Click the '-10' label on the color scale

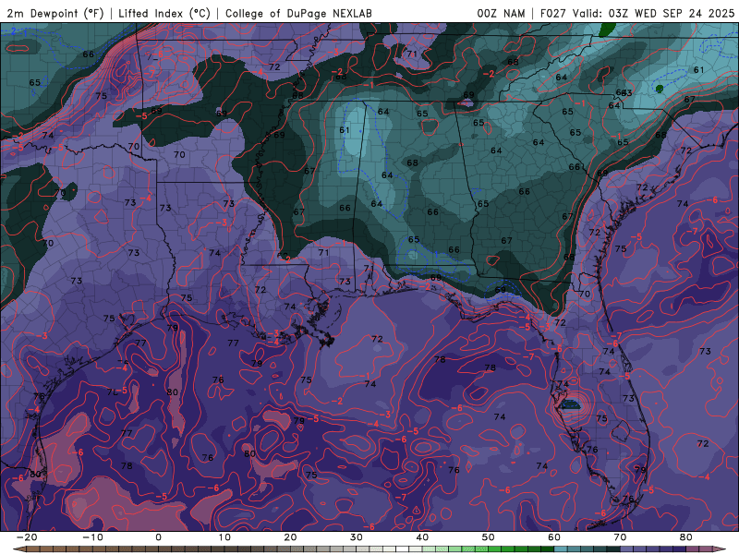[x=92, y=537]
